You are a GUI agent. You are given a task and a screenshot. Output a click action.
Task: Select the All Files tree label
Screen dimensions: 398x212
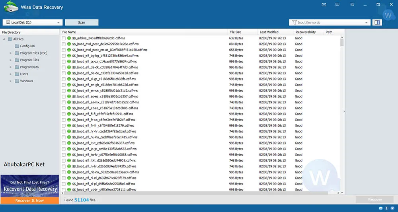18,39
